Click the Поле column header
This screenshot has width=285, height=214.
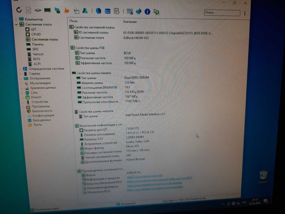coord(73,21)
